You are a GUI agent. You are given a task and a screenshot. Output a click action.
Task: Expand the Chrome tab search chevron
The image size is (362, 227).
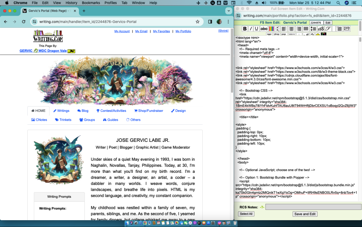pos(228,11)
